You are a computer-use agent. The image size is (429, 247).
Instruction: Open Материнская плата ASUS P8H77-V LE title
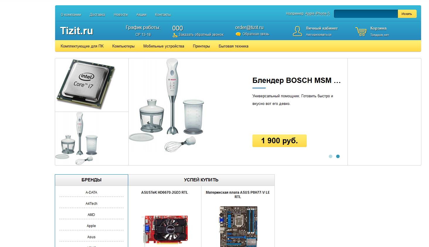click(238, 195)
